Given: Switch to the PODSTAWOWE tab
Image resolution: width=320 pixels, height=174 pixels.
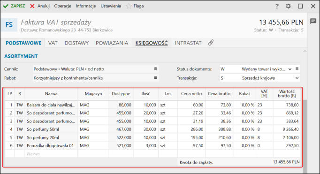Looking at the screenshot, I should [x=23, y=43].
